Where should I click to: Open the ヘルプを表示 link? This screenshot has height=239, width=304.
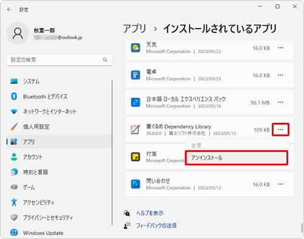pos(150,213)
